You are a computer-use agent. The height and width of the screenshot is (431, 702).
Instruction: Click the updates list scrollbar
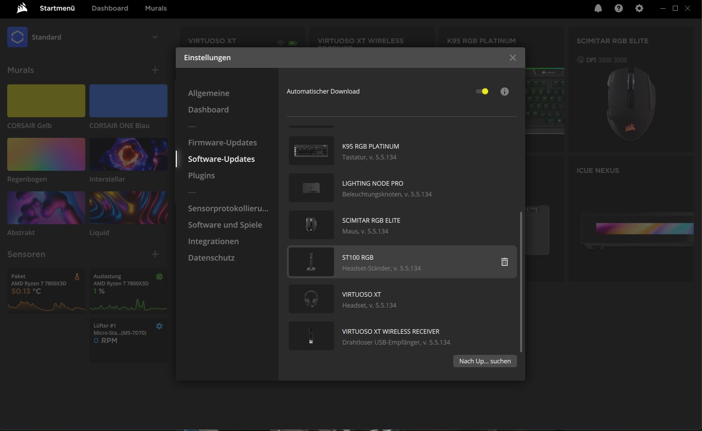click(521, 282)
